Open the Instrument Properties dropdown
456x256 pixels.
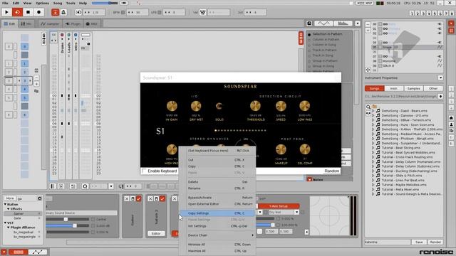tap(440, 78)
